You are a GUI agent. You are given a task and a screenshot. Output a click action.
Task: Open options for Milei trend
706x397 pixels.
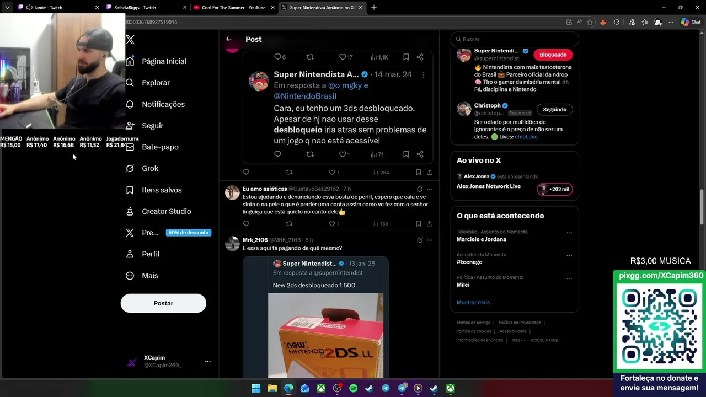click(569, 278)
